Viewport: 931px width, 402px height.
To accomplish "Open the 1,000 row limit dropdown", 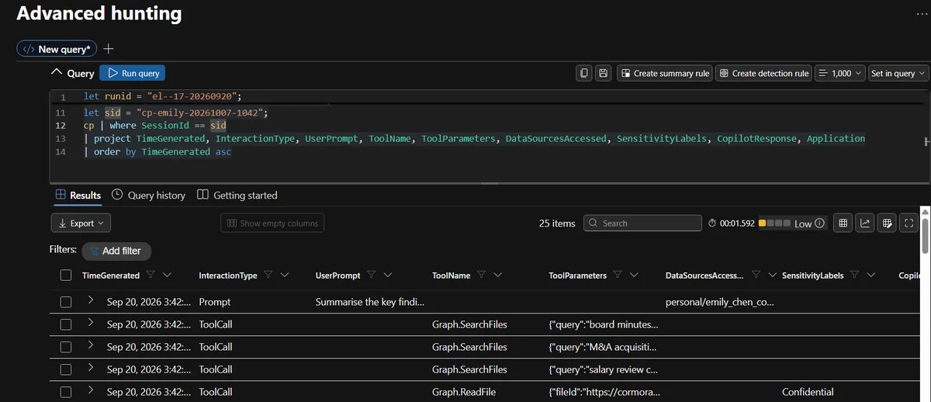I will (x=839, y=73).
